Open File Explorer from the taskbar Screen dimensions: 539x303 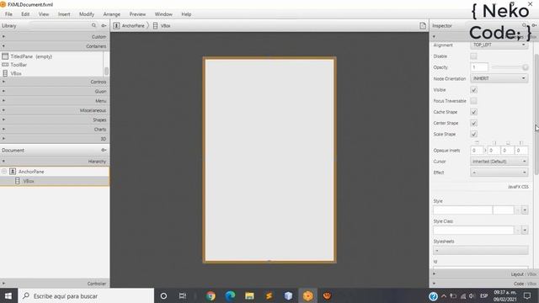(249, 295)
